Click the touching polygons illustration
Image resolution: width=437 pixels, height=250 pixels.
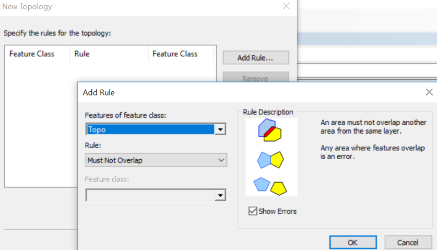tap(270, 160)
